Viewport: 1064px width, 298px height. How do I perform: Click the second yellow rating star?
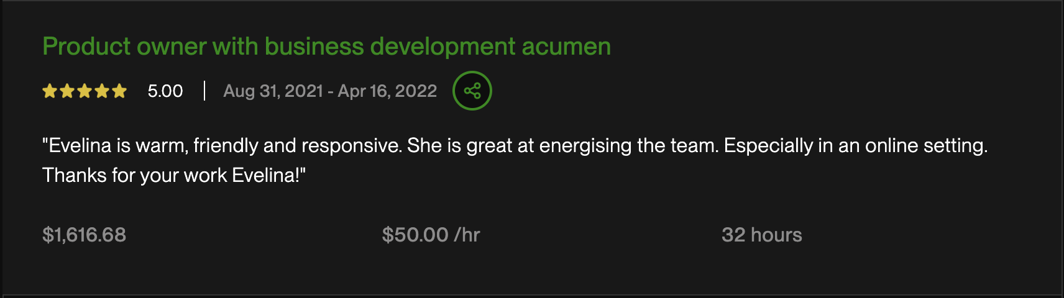(67, 92)
